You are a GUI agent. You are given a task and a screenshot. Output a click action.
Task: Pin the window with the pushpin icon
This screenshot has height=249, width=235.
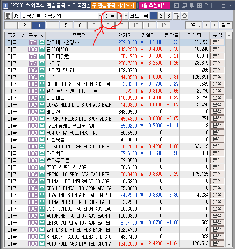point(192,6)
